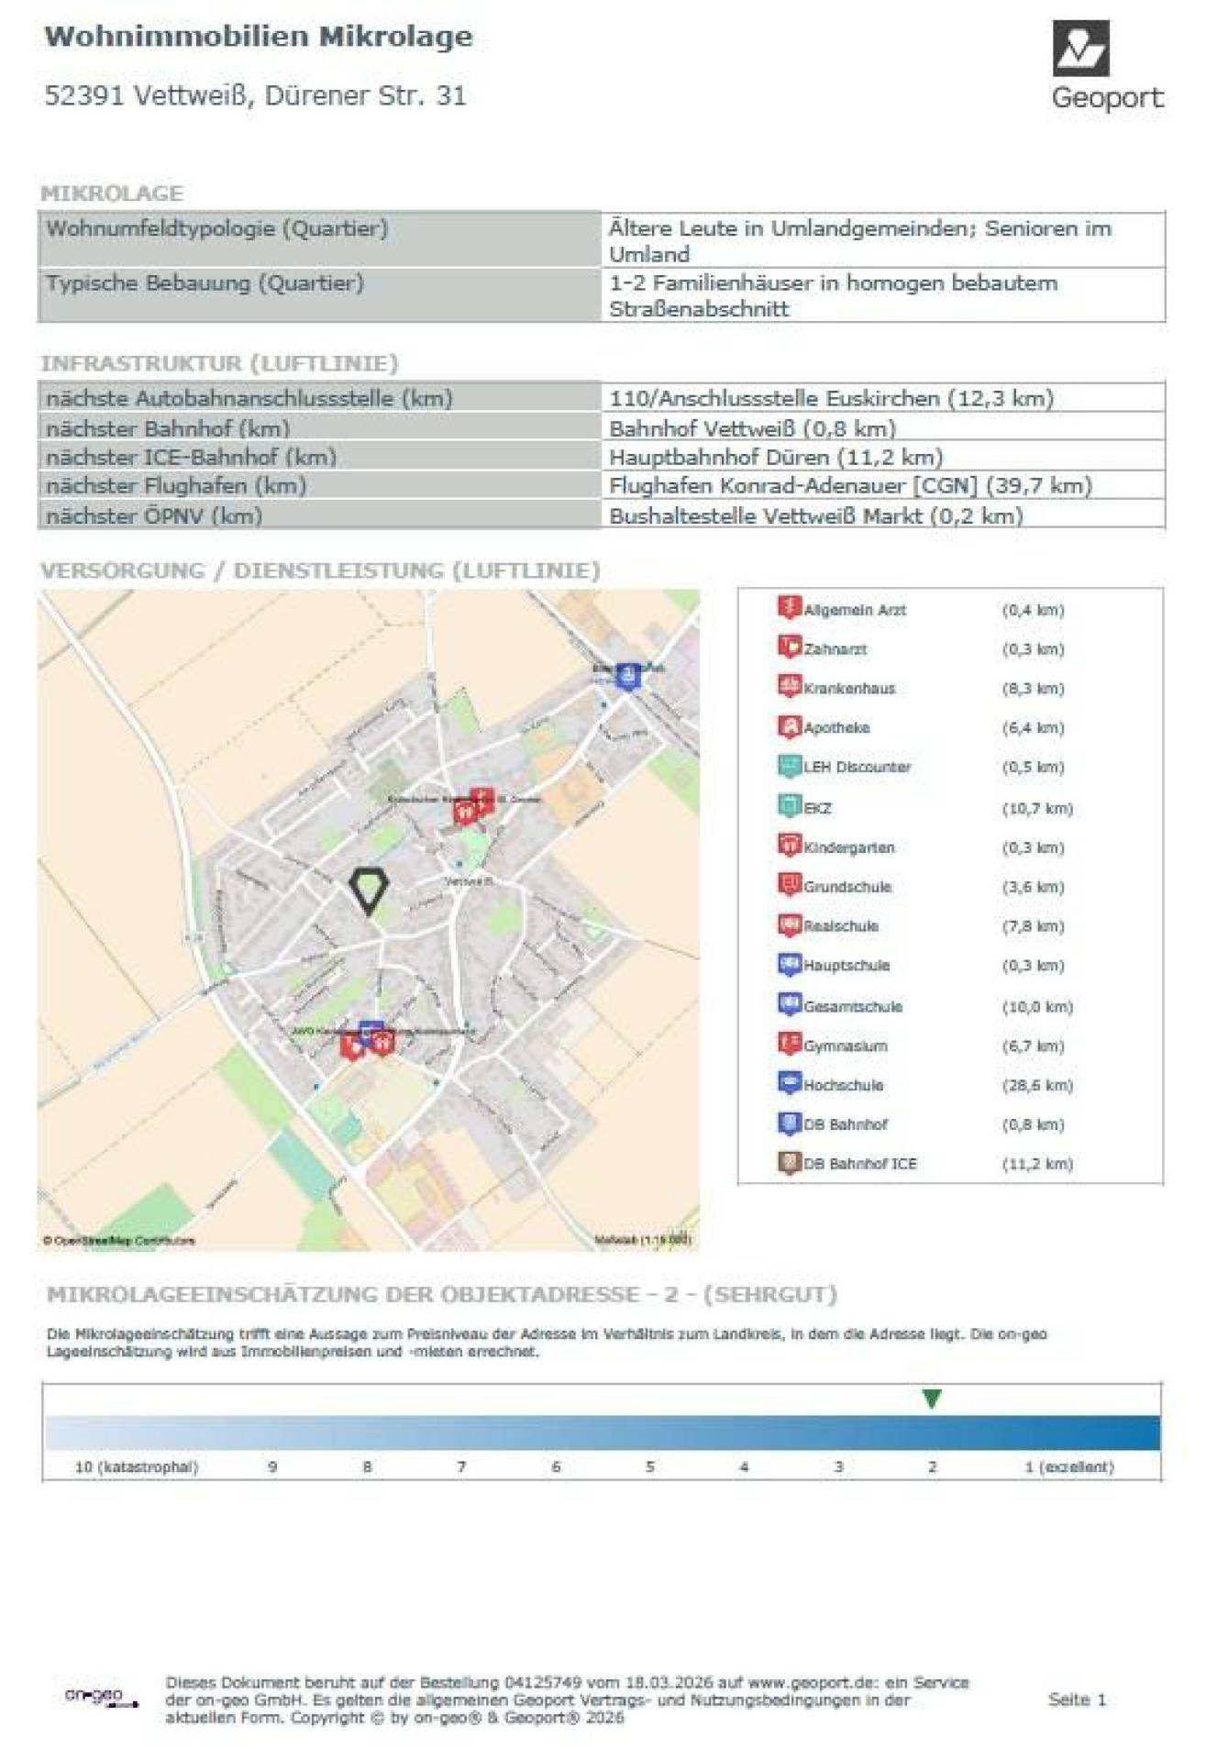Click 'Hauptbahnhof Düren (11,2 km)' value

click(776, 457)
